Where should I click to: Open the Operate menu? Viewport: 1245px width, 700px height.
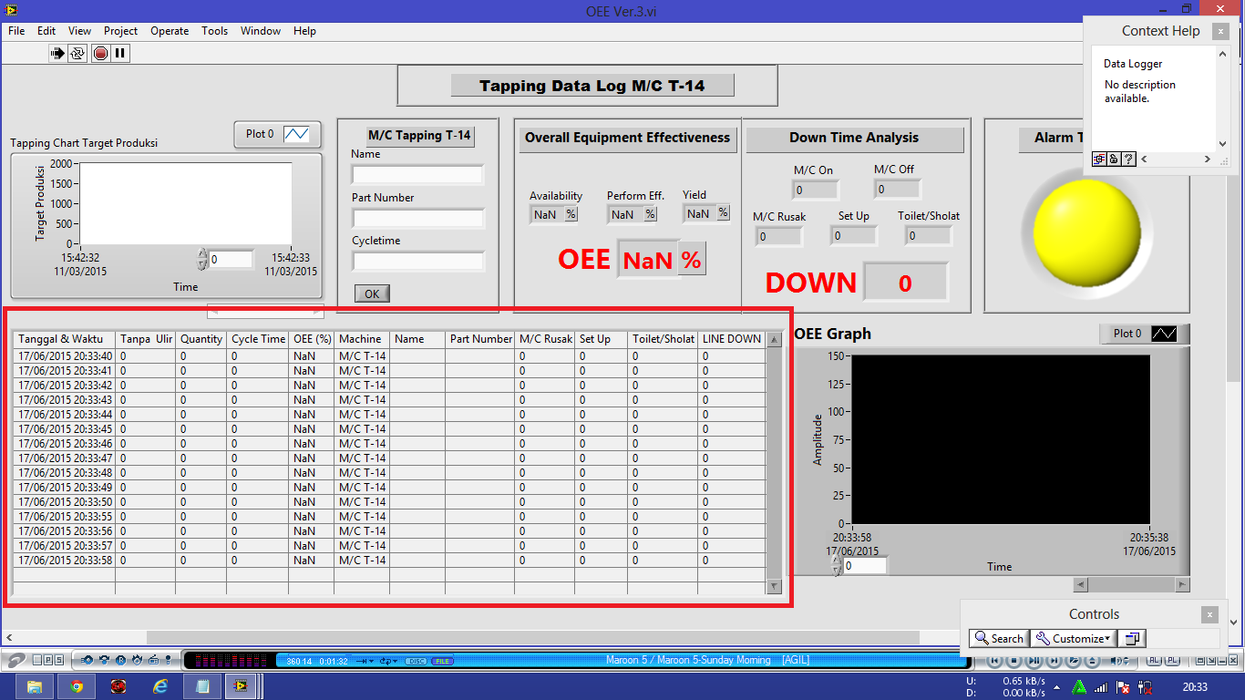point(170,31)
